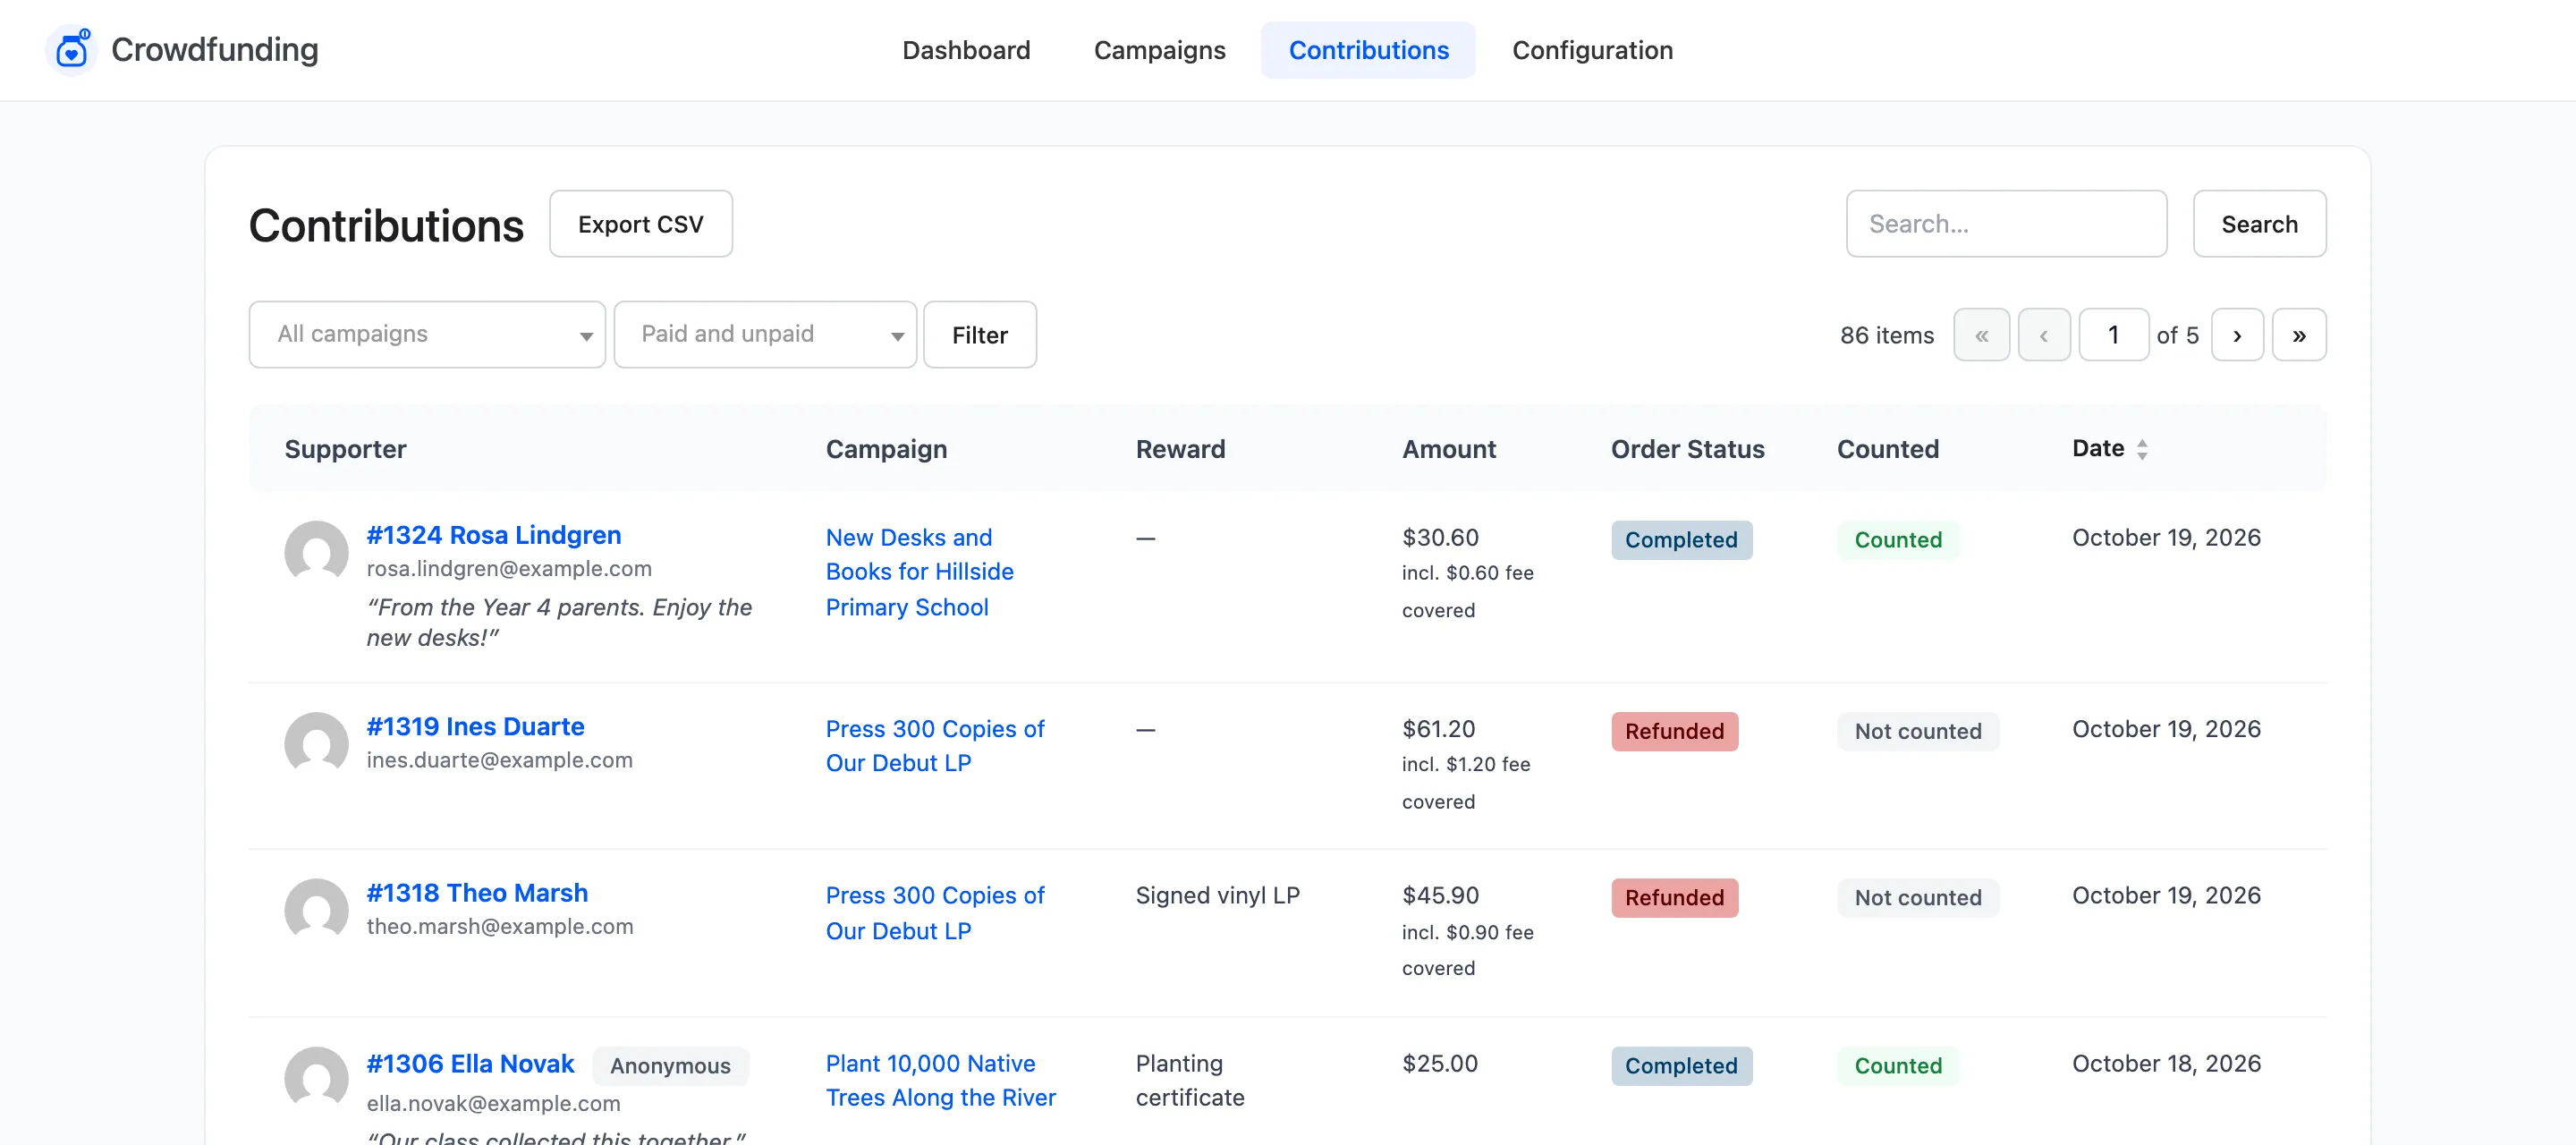This screenshot has width=2576, height=1145.
Task: Click the Crowdfunding logo icon
Action: (x=72, y=49)
